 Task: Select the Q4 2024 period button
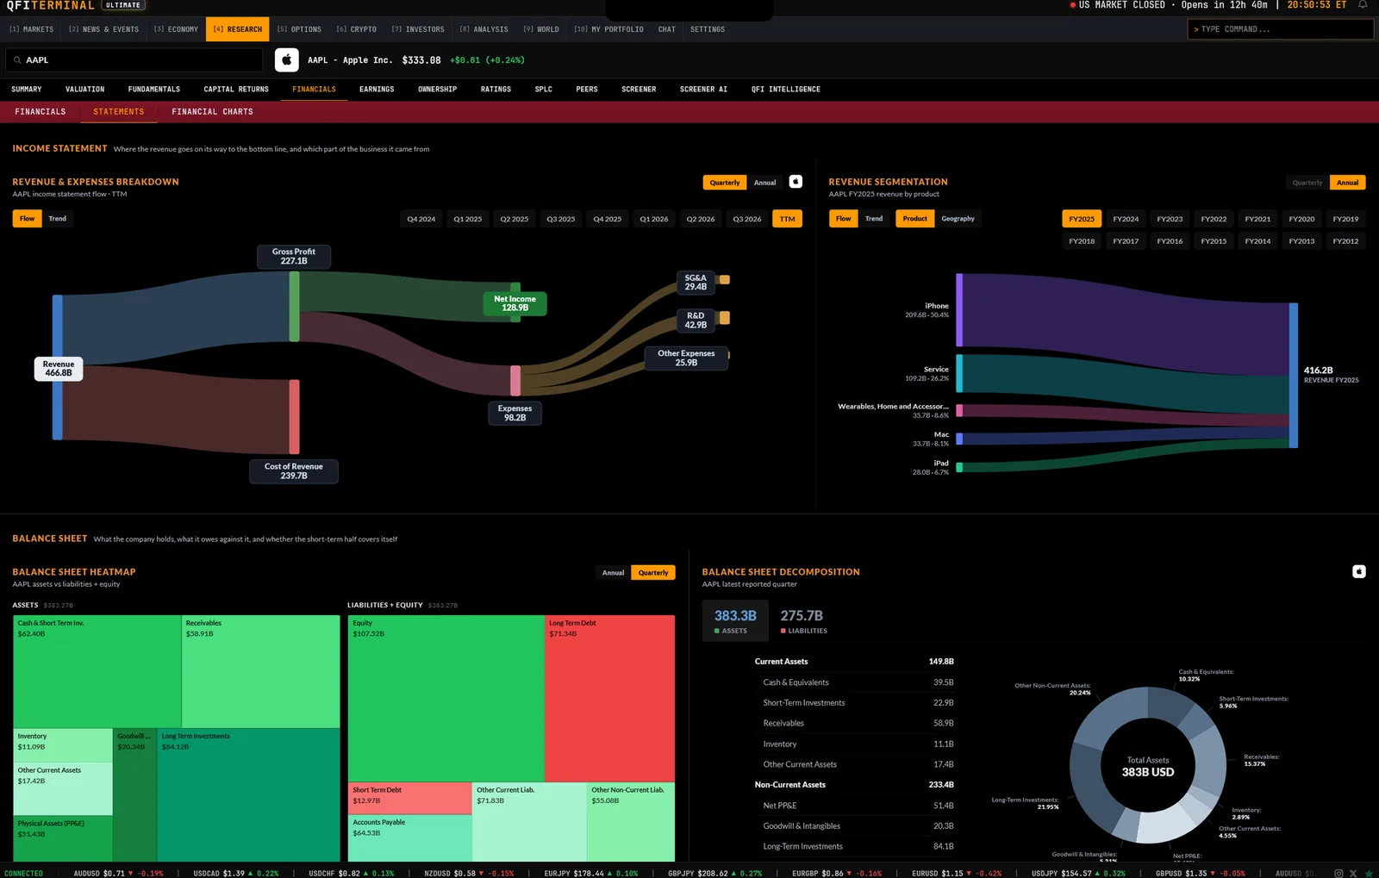tap(421, 219)
